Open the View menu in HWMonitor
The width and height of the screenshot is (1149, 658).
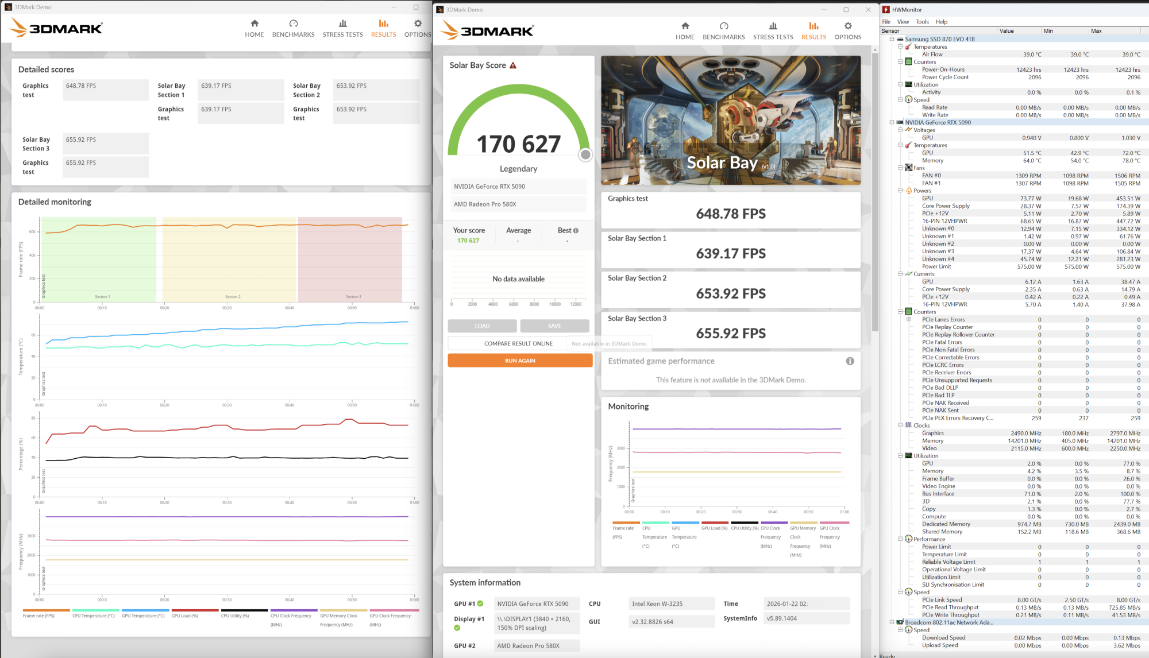click(x=903, y=22)
